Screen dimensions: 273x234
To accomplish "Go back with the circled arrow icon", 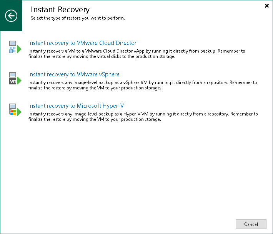I will pos(11,16).
